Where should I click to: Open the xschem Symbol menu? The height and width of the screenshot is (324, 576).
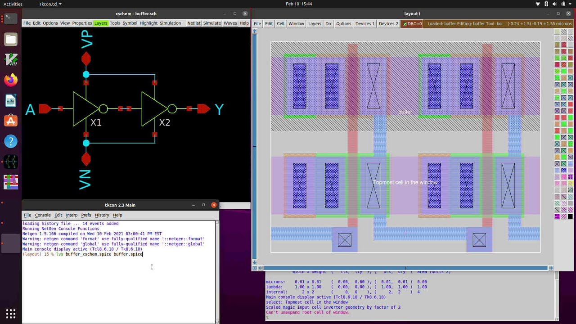[130, 23]
